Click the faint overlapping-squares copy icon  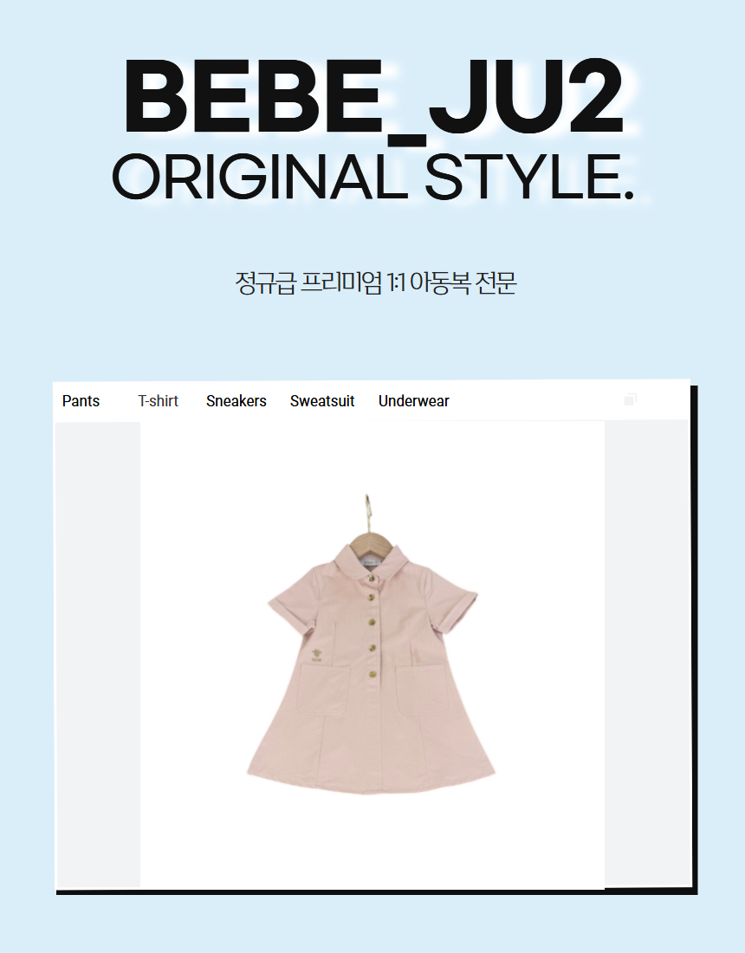point(630,399)
